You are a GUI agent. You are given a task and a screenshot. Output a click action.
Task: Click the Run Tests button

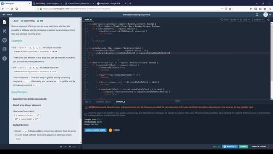[x=230, y=146]
